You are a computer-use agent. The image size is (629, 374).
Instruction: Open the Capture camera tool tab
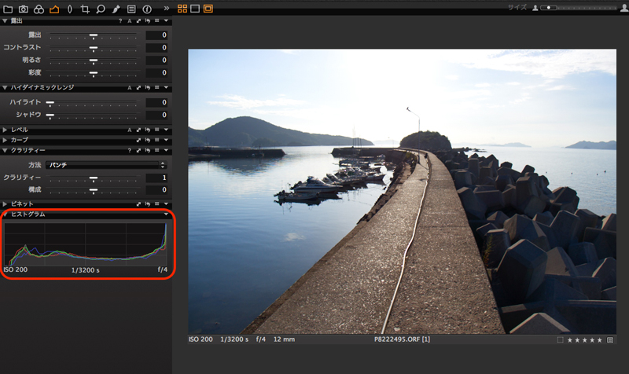click(24, 9)
